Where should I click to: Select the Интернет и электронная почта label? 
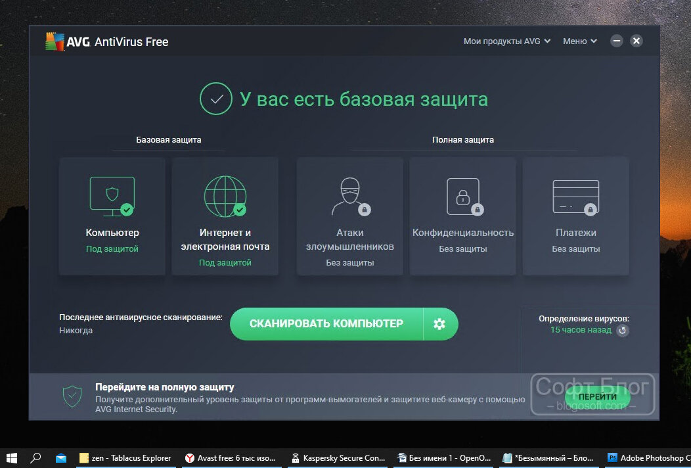[225, 239]
